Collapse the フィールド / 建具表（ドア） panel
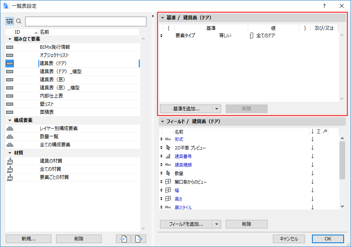This screenshot has height=247, width=351. [x=162, y=122]
